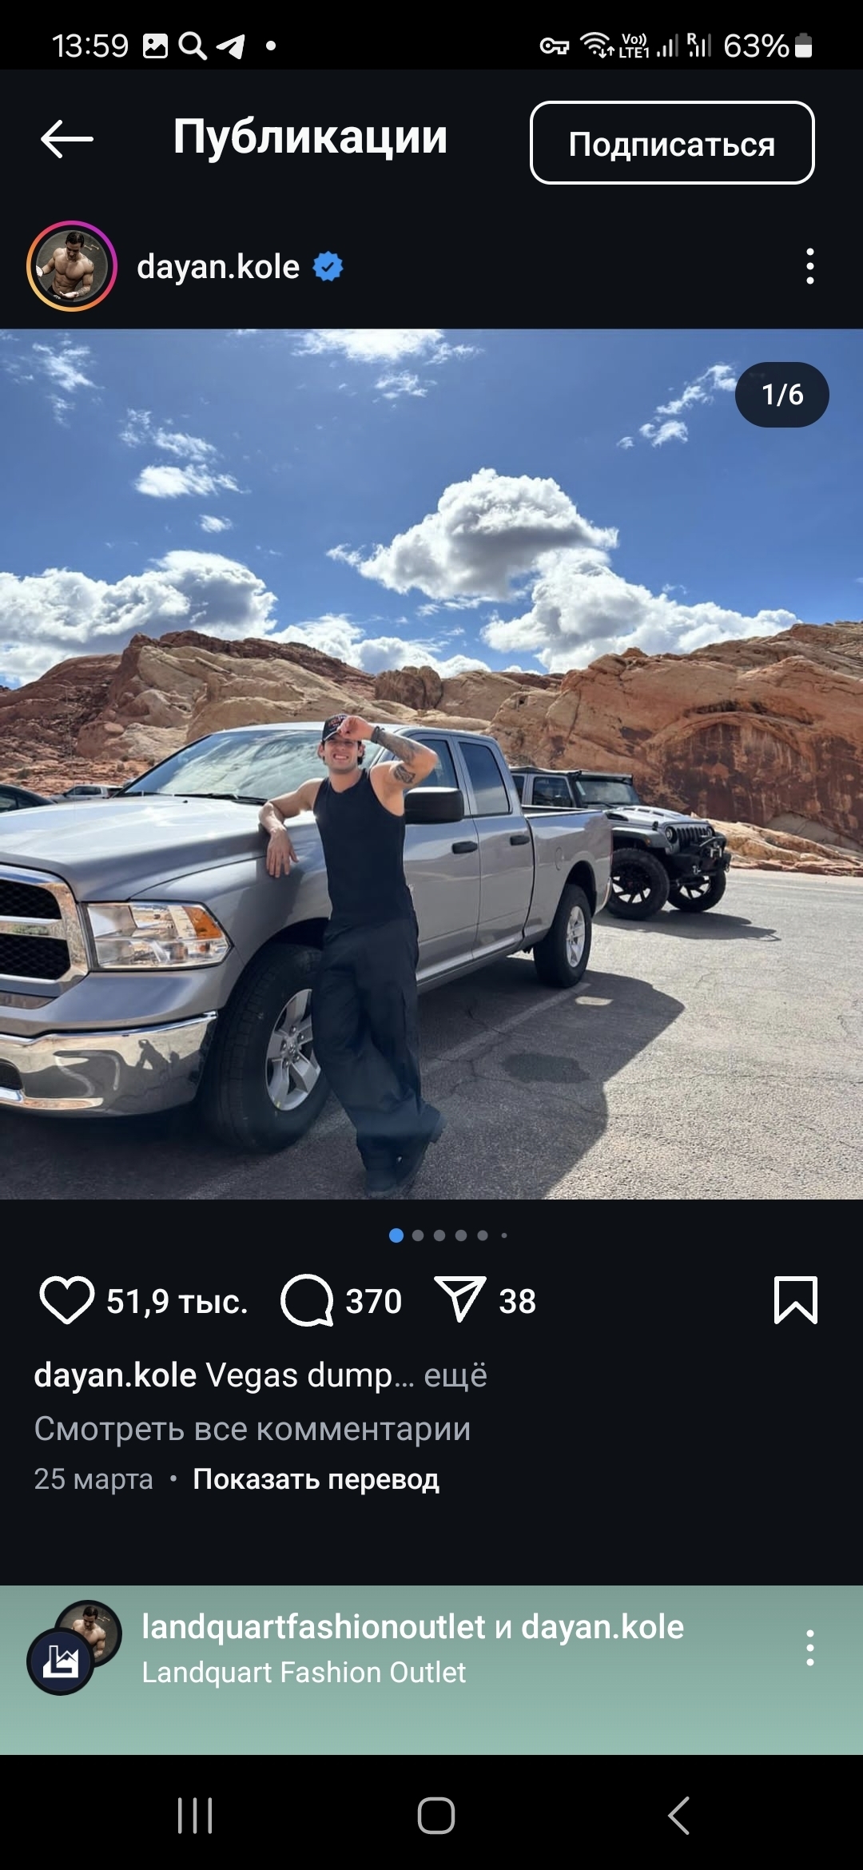Screen dimensions: 863x1870
Task: Open Android recent apps button
Action: point(195,1816)
